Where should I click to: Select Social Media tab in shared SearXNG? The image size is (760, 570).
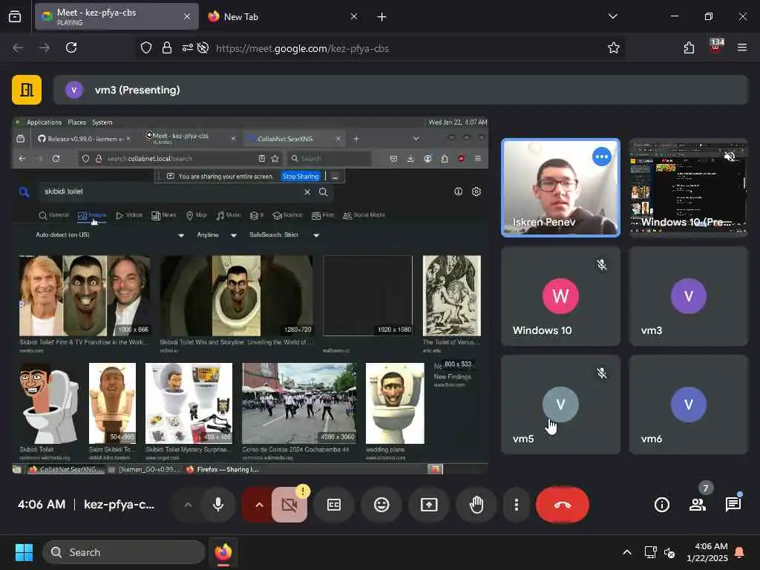(x=364, y=215)
